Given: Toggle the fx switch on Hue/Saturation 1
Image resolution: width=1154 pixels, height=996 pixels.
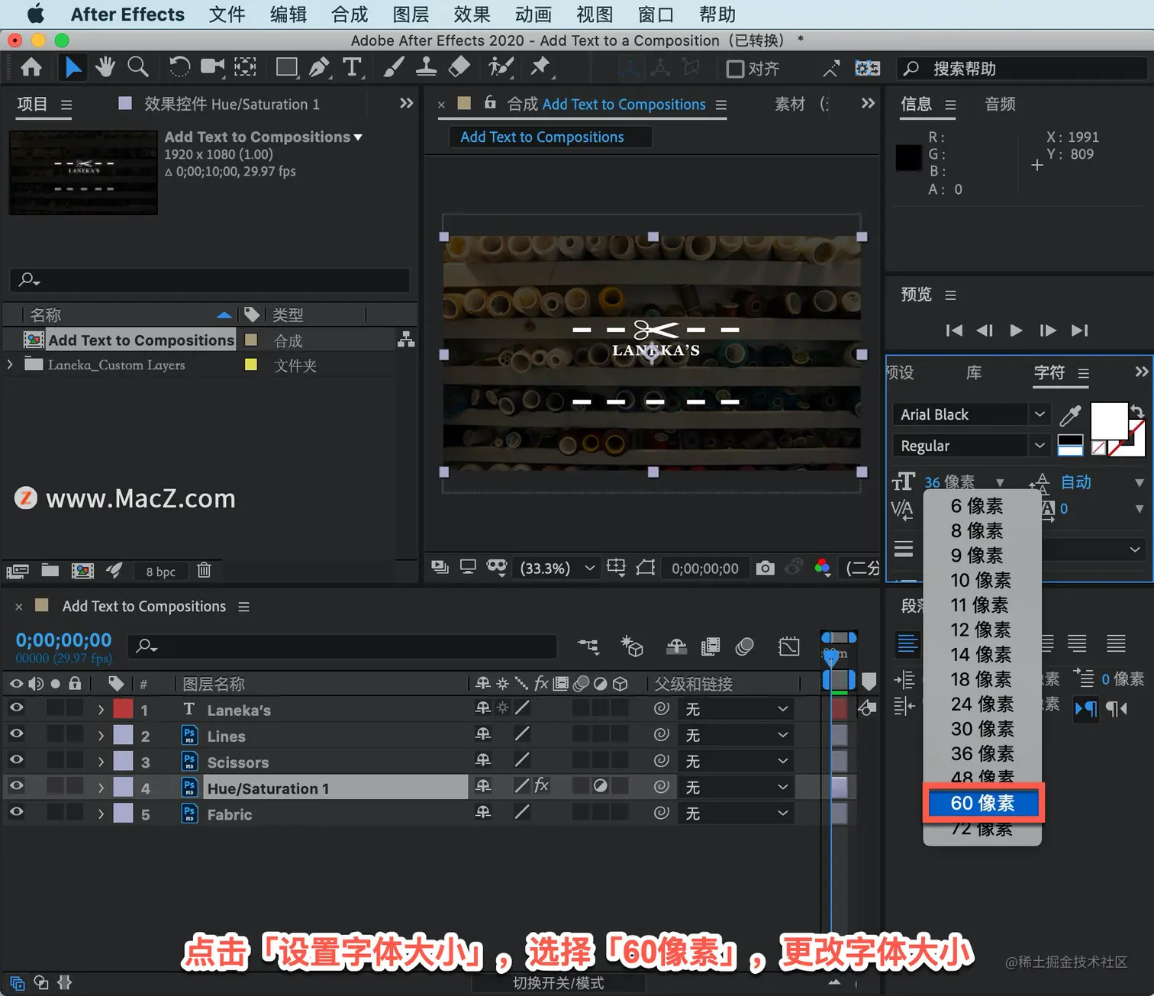Looking at the screenshot, I should 541,785.
